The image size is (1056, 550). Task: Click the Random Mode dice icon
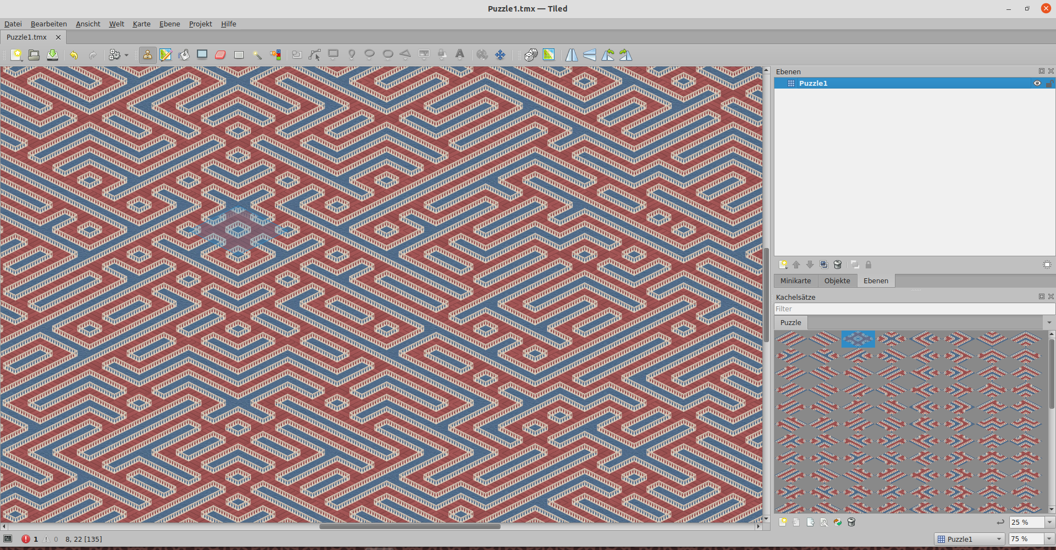(531, 55)
